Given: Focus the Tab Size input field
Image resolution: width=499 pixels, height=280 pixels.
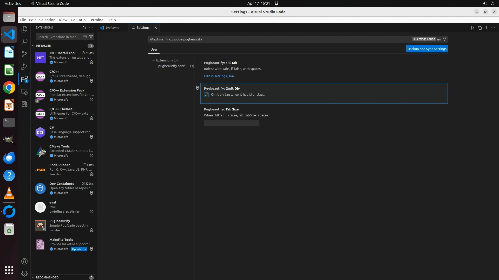Looking at the screenshot, I should (232, 123).
